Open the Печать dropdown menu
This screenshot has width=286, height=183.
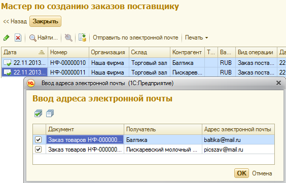click(196, 38)
